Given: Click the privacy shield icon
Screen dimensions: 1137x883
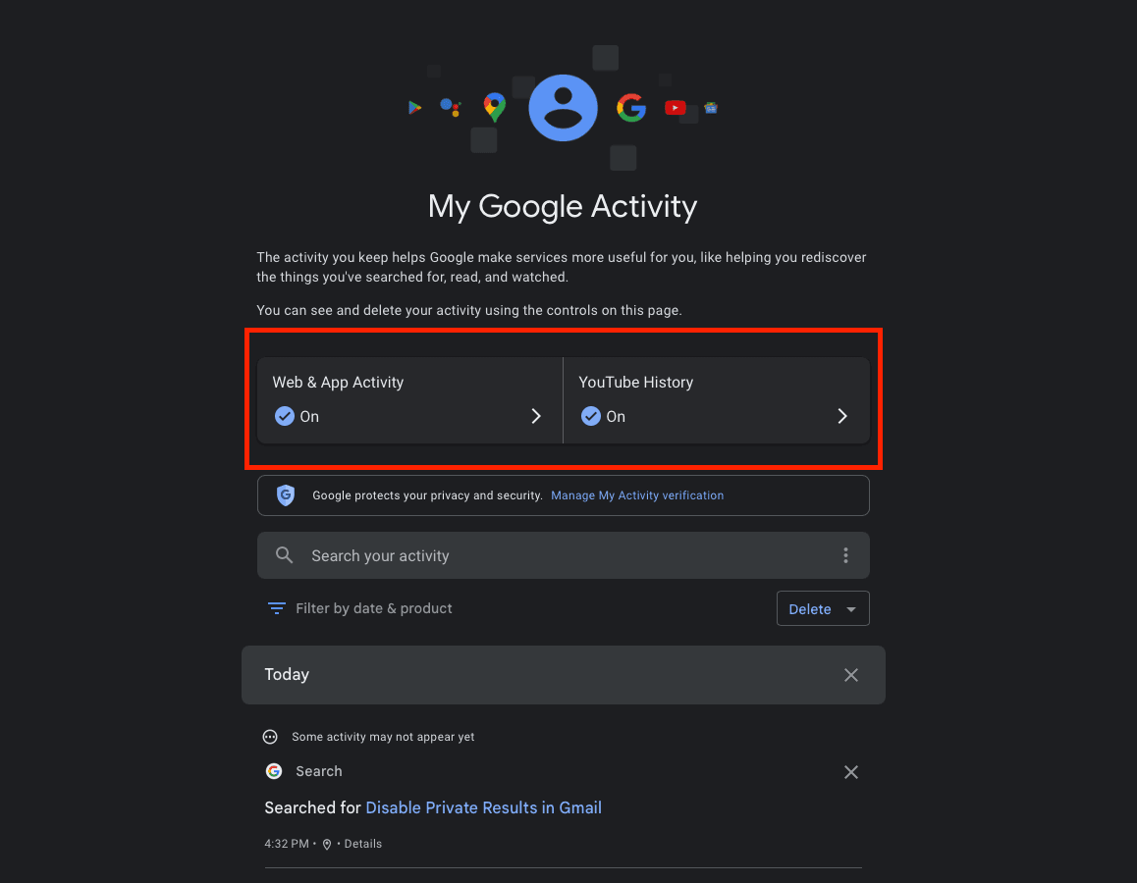Looking at the screenshot, I should click(x=286, y=495).
